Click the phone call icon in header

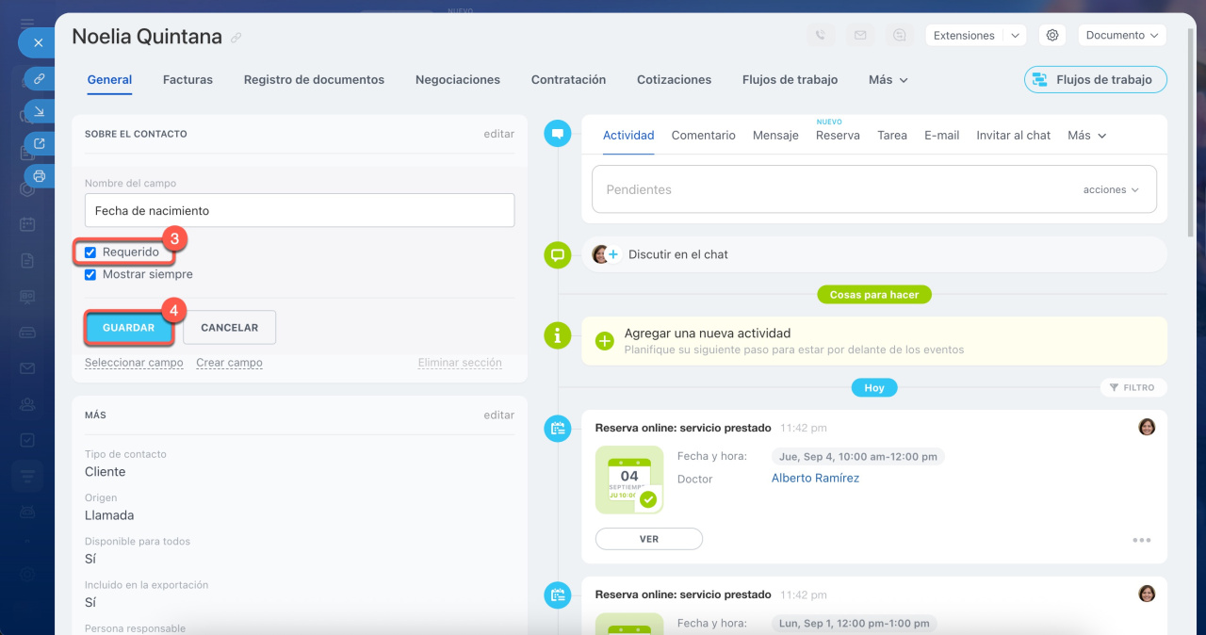pyautogui.click(x=820, y=36)
